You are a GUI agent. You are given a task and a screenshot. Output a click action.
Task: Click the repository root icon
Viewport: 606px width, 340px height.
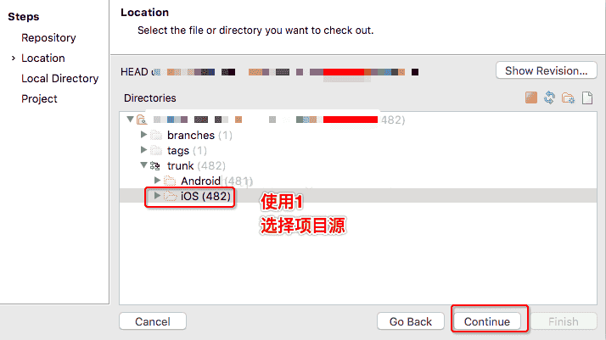142,120
